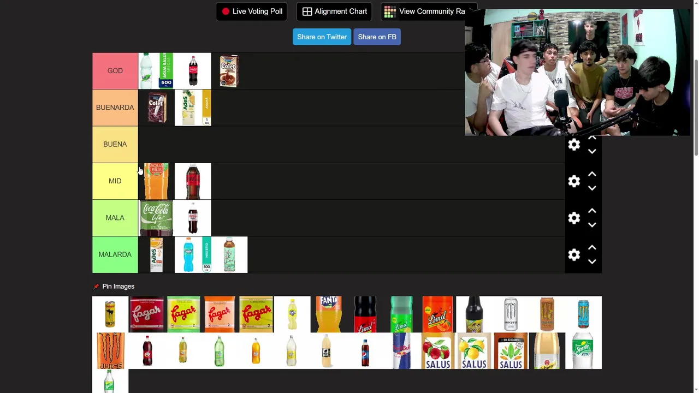Select blue Misterio 500 bottle in MALARDA

193,254
